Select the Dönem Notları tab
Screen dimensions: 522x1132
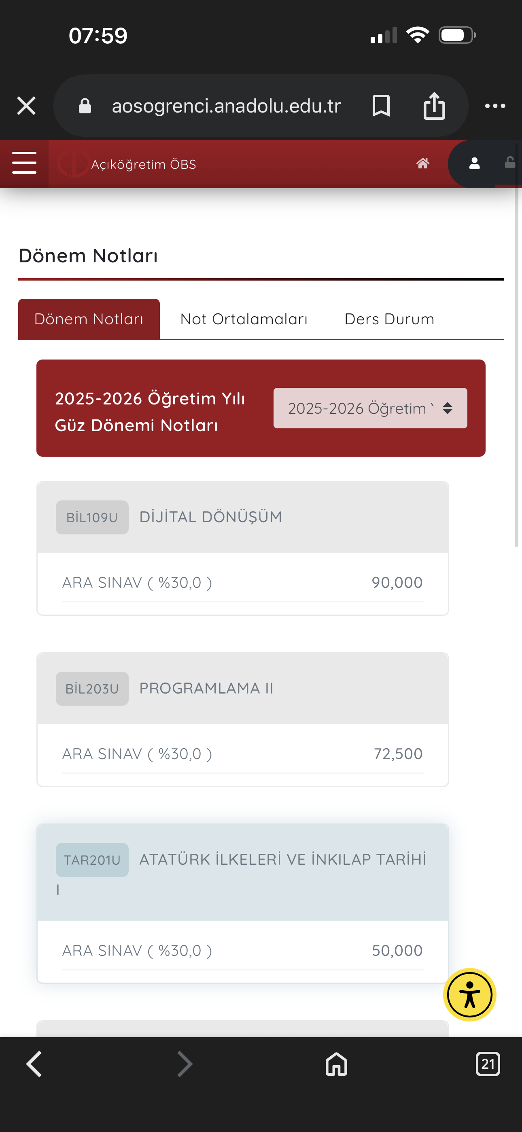click(x=89, y=319)
